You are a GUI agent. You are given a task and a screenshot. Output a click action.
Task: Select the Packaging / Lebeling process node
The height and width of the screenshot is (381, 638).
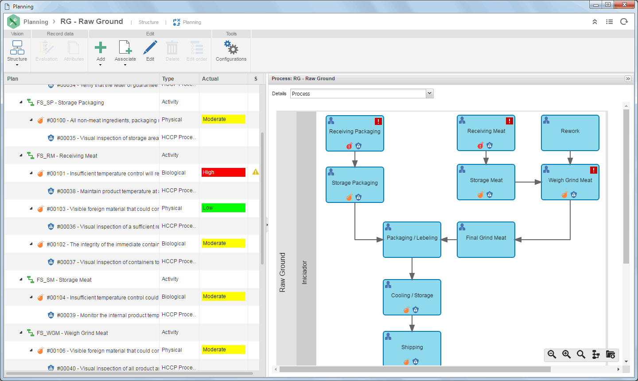[412, 240]
